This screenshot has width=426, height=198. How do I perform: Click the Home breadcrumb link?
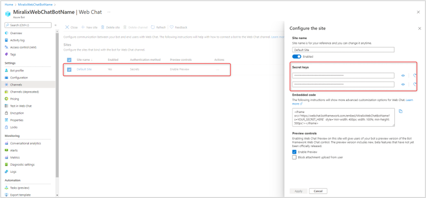coord(9,4)
